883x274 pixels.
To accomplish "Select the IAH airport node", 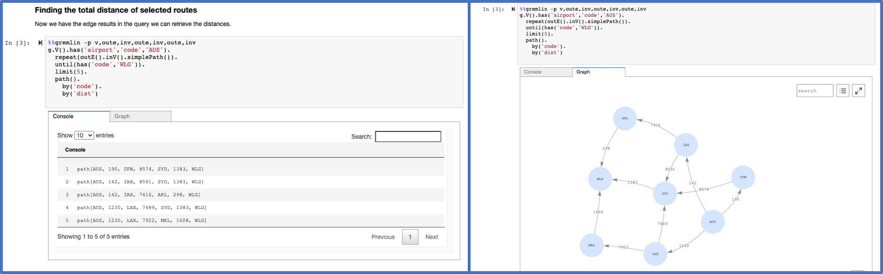I will 686,145.
